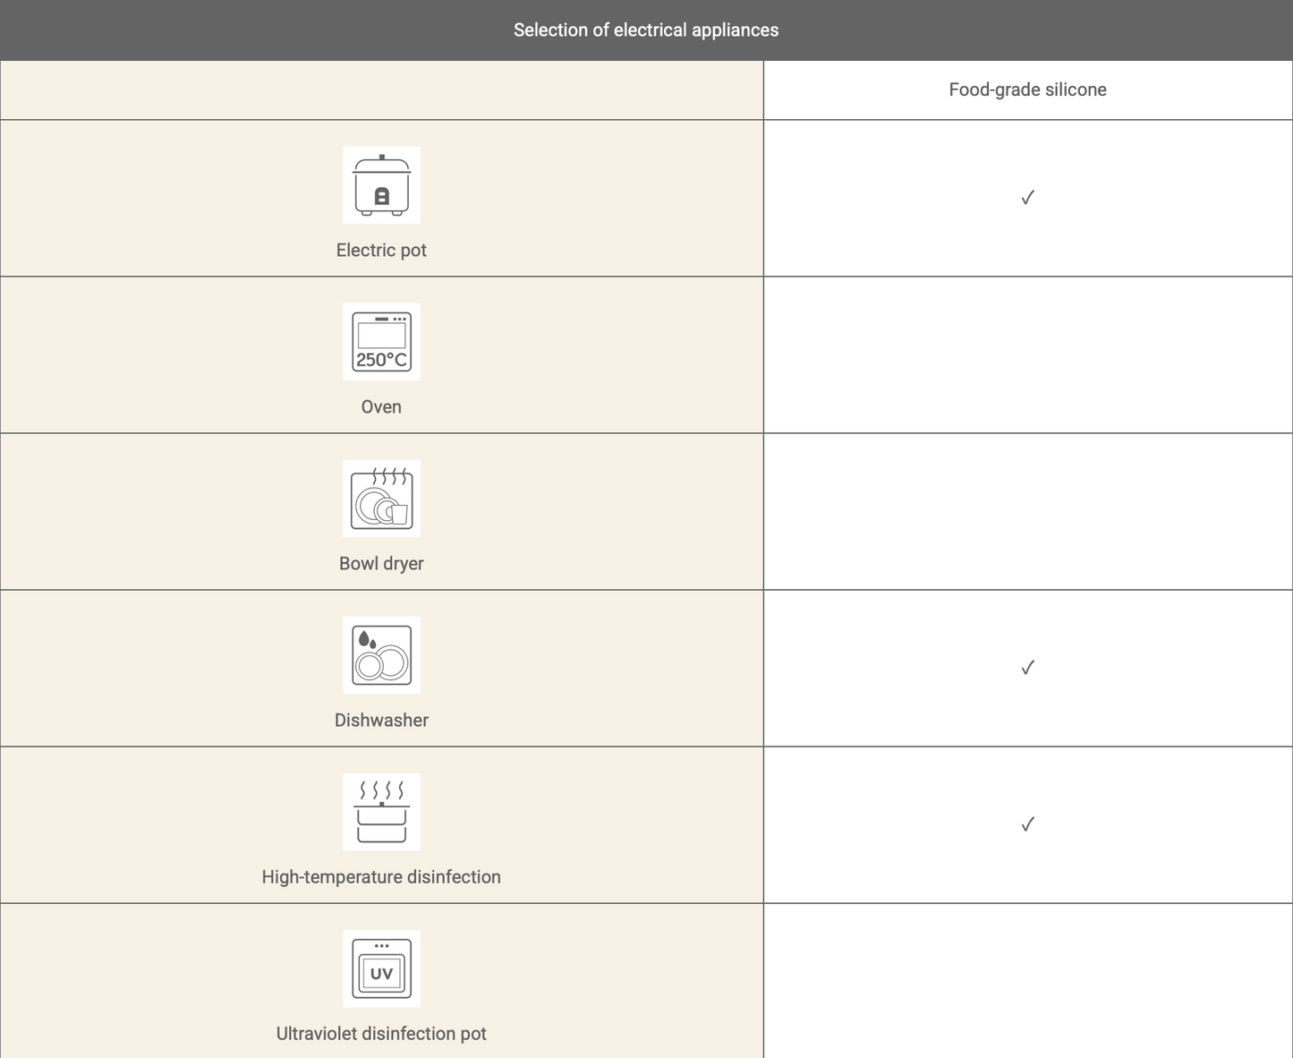The height and width of the screenshot is (1058, 1293).
Task: Click the empty silicone cell for Ultraviolet disinfection
Action: tap(1027, 981)
